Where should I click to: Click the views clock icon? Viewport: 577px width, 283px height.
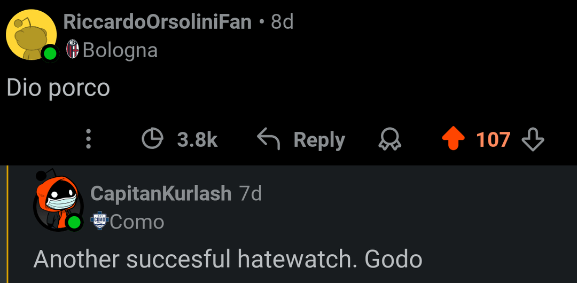[152, 140]
